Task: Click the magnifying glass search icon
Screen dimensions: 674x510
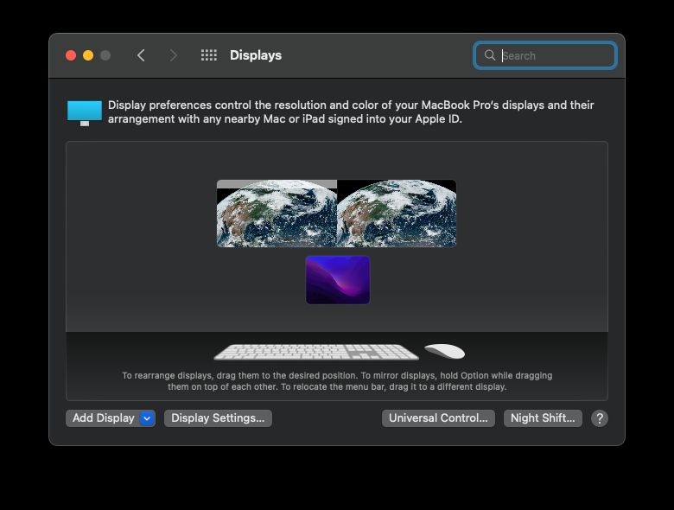Action: (x=490, y=55)
